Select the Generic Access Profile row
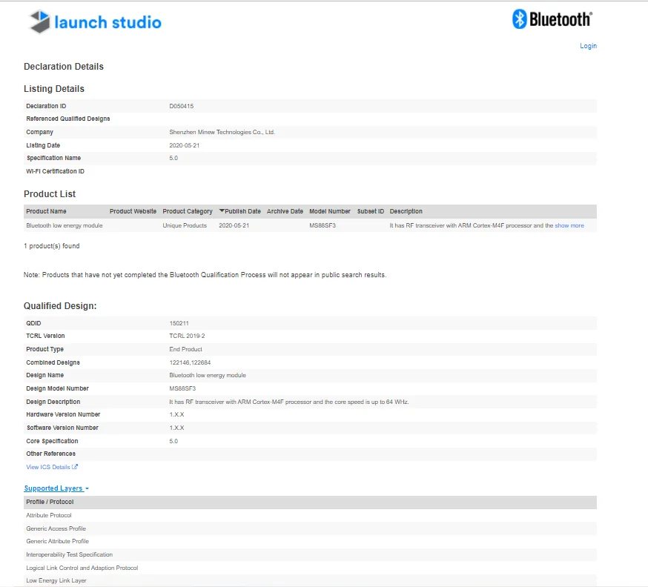648x587 pixels. 310,528
